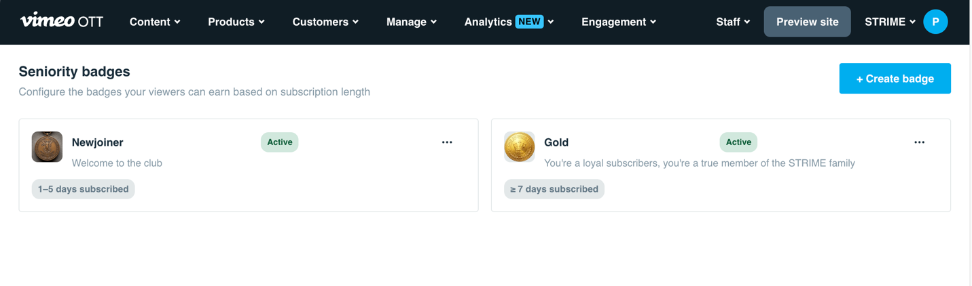Click the NEW tag next to Analytics
972x286 pixels.
pos(529,22)
